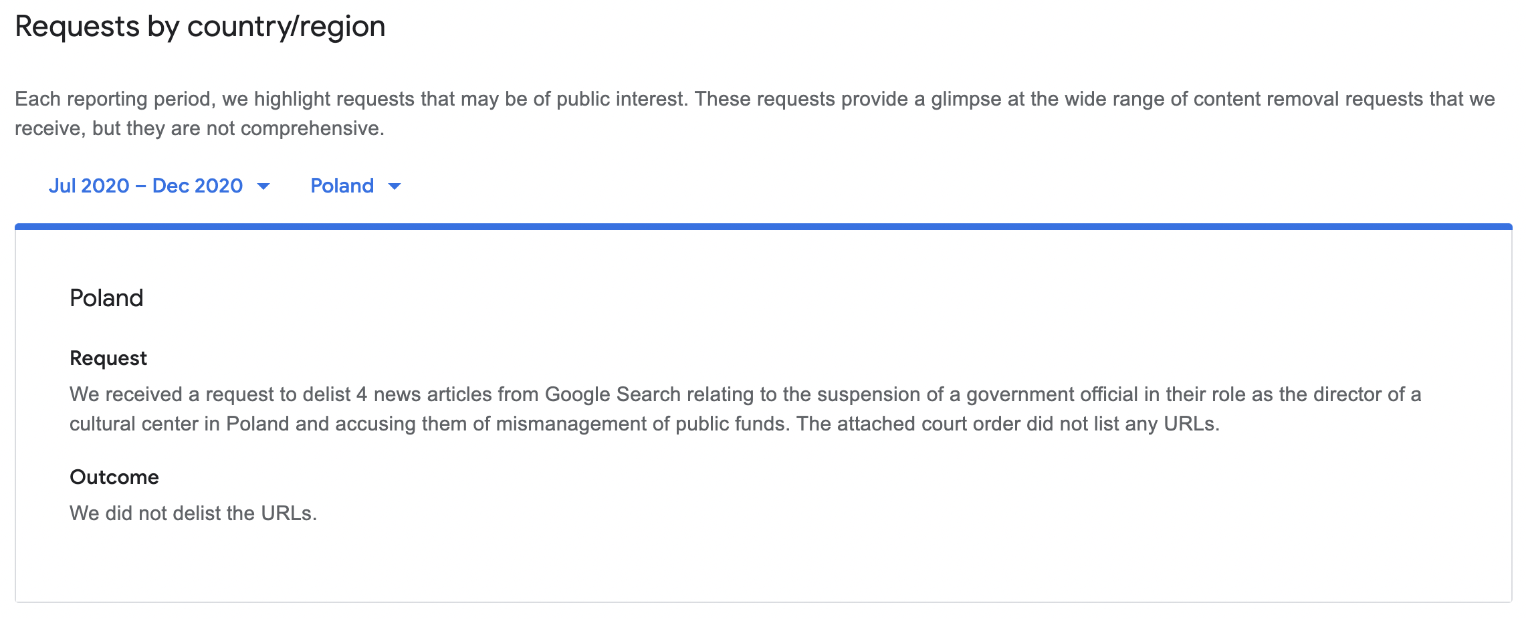This screenshot has width=1526, height=619.
Task: Click the "Outcome" subheading in the card
Action: (114, 477)
